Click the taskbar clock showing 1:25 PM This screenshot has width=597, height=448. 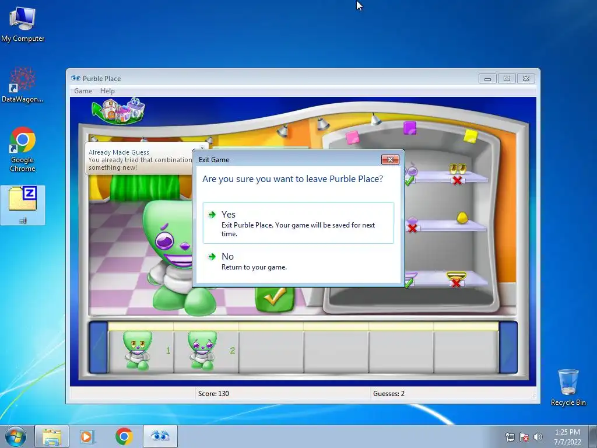[567, 437]
